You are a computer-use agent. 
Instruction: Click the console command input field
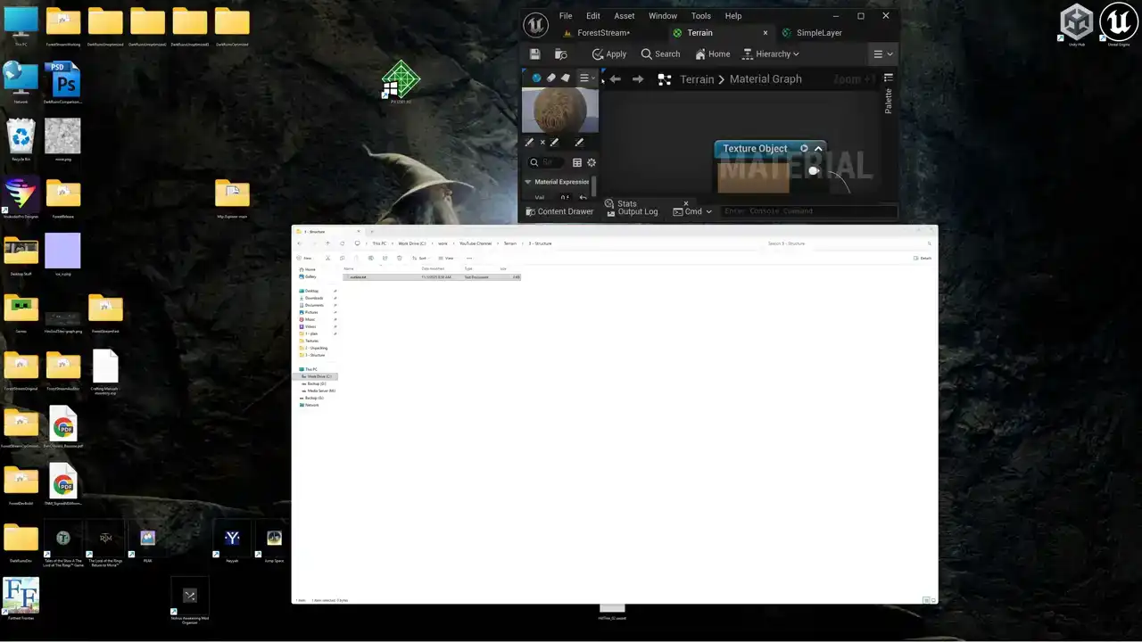807,211
